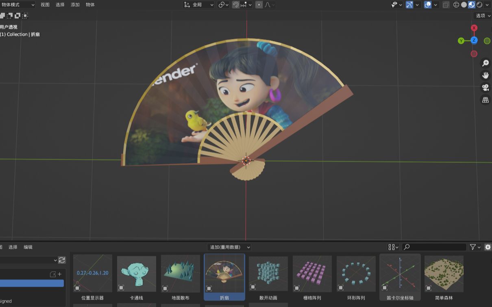The image size is (492, 307).
Task: Click the negative X axis gizmo circle
Action: pyautogui.click(x=474, y=54)
